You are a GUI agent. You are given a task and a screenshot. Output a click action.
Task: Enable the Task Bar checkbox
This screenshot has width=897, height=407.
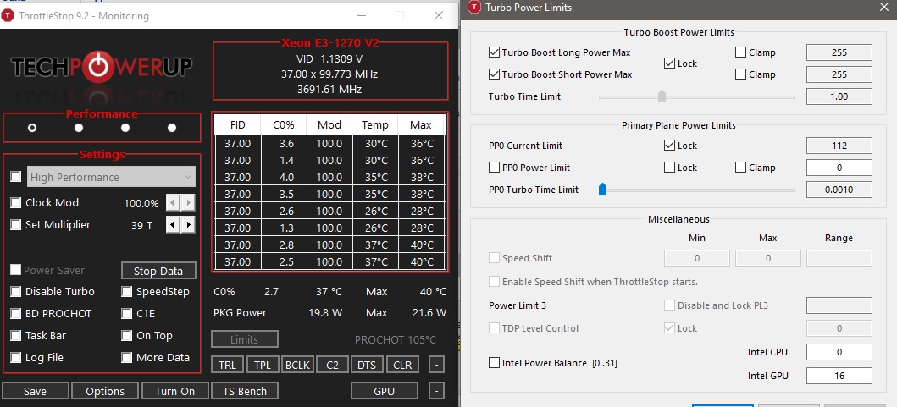tap(16, 336)
